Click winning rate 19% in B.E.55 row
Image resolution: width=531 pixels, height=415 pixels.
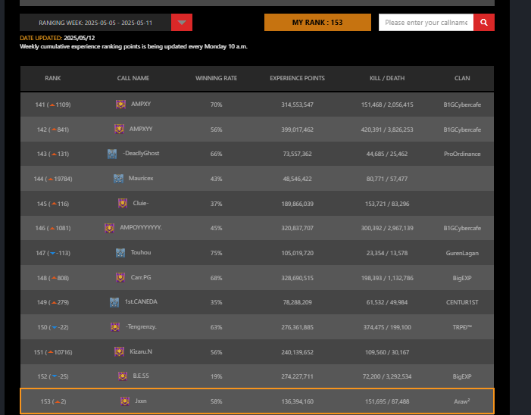tap(216, 376)
